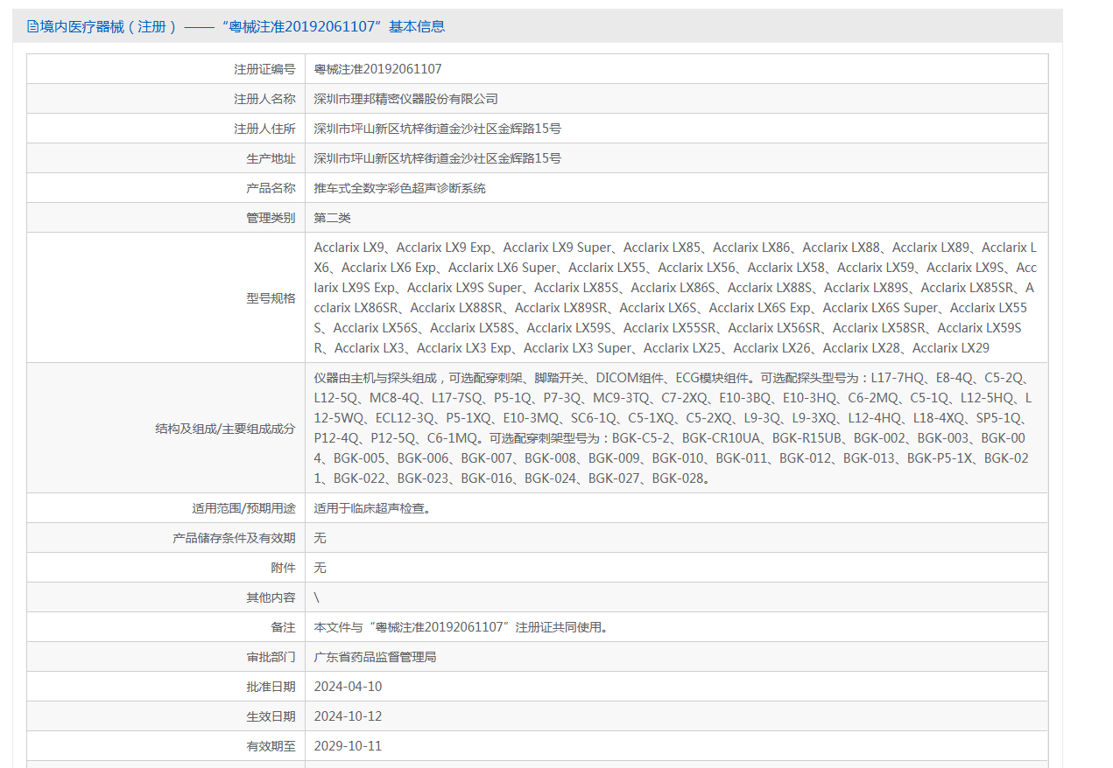Select company name 深圳市理邦精密仪器股份有限公司
The width and height of the screenshot is (1113, 768).
pyautogui.click(x=406, y=99)
